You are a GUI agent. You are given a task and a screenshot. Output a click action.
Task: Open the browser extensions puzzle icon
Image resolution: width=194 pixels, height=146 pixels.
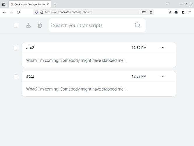pyautogui.click(x=183, y=12)
